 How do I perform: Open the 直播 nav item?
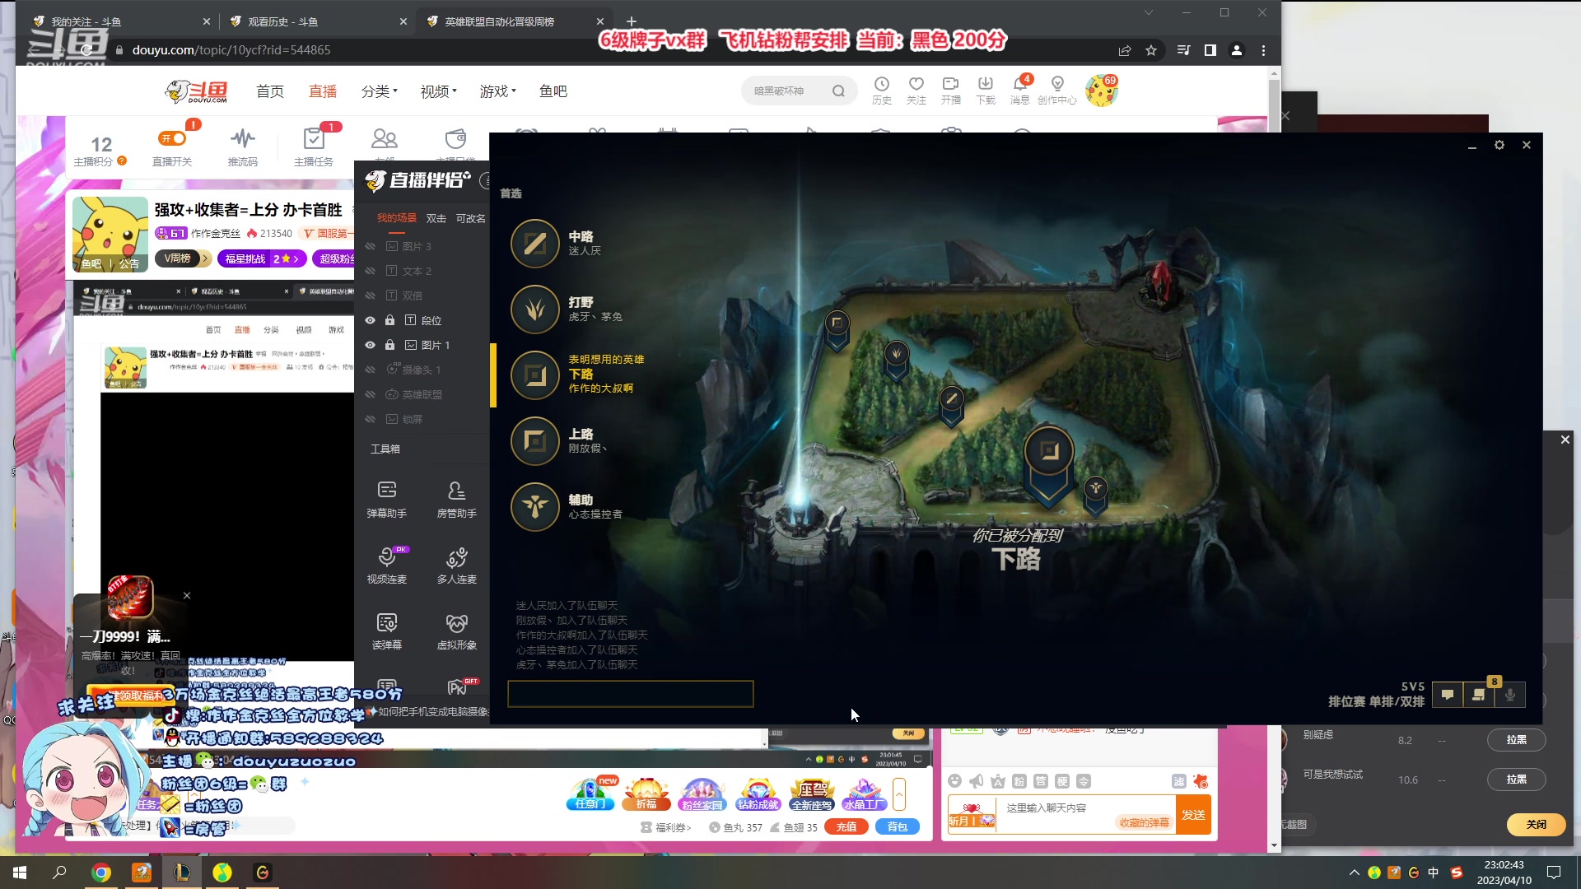[323, 91]
